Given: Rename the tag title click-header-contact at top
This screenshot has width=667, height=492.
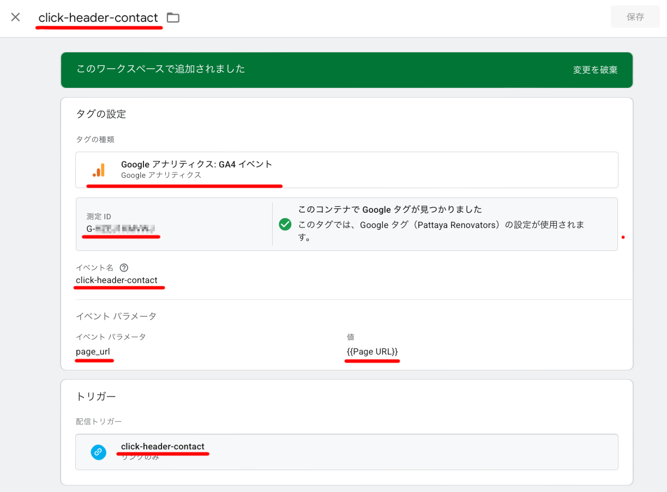Looking at the screenshot, I should click(x=98, y=18).
